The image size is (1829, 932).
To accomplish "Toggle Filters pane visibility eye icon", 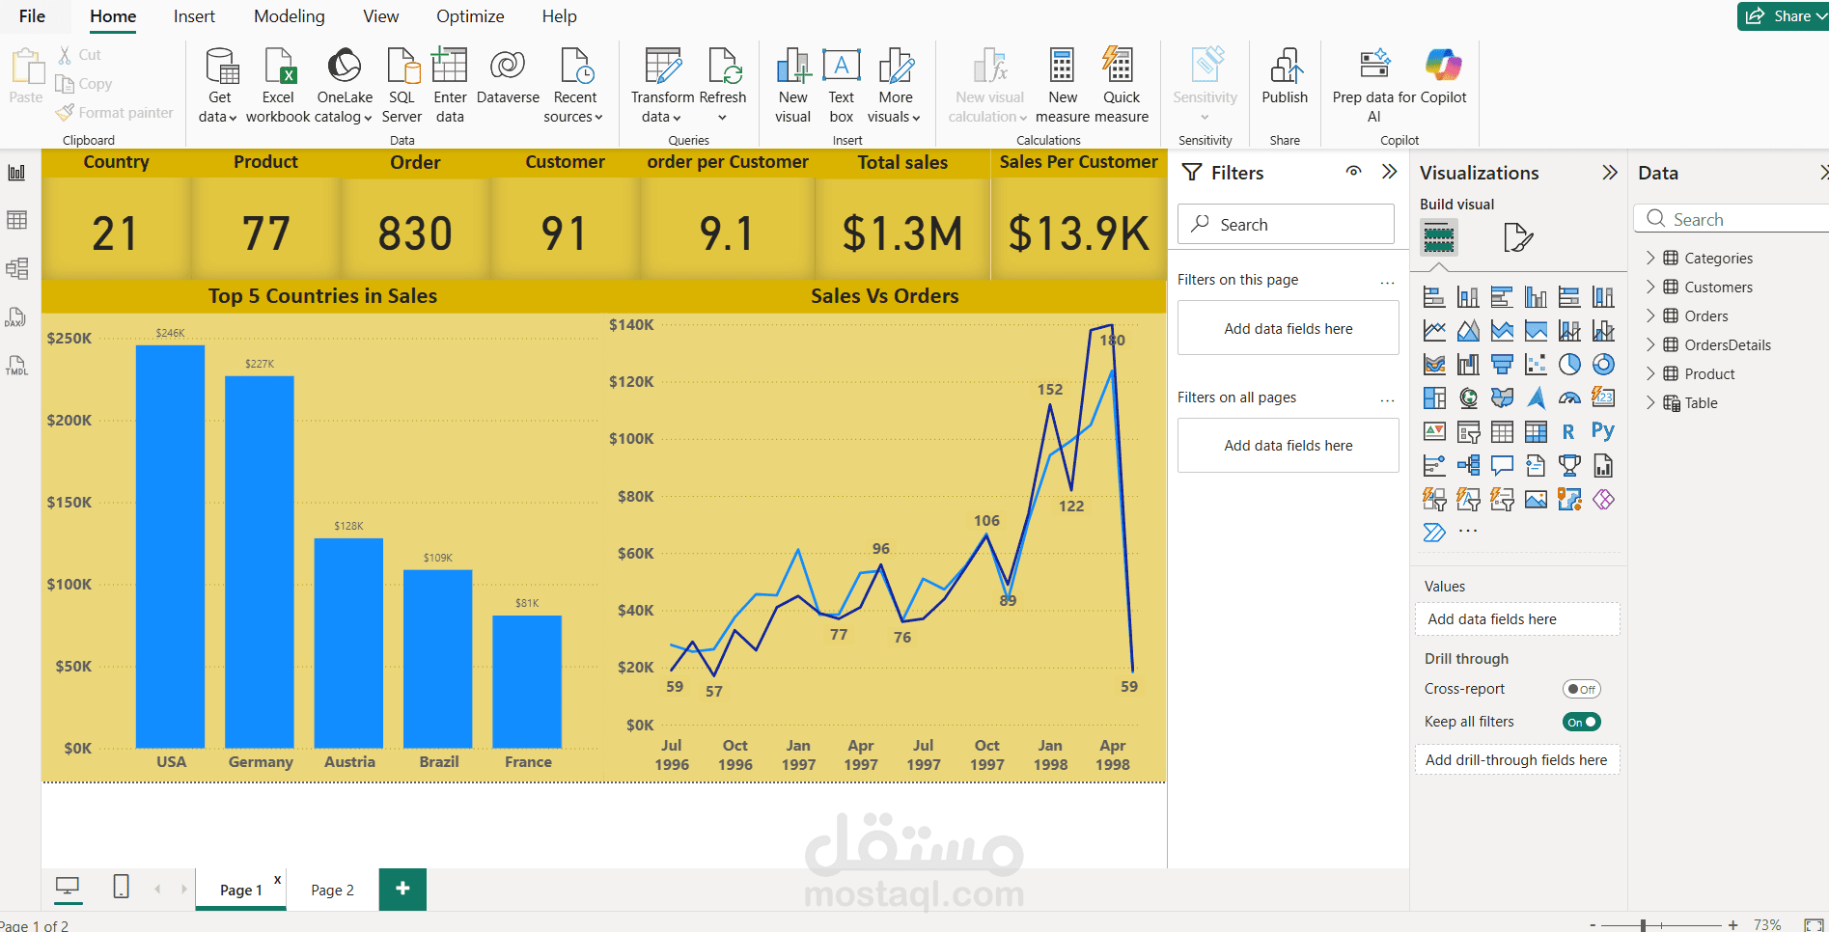I will (x=1354, y=172).
